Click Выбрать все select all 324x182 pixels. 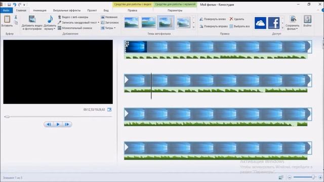click(x=239, y=26)
